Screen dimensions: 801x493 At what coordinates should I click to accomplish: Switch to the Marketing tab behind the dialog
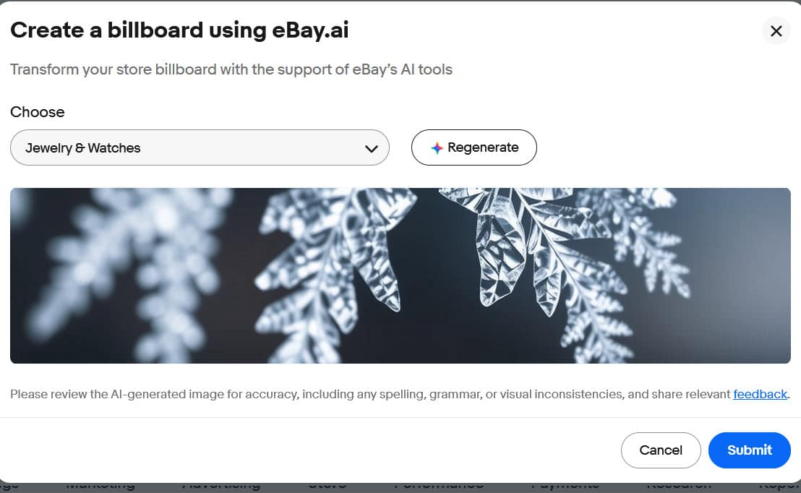[x=100, y=486]
